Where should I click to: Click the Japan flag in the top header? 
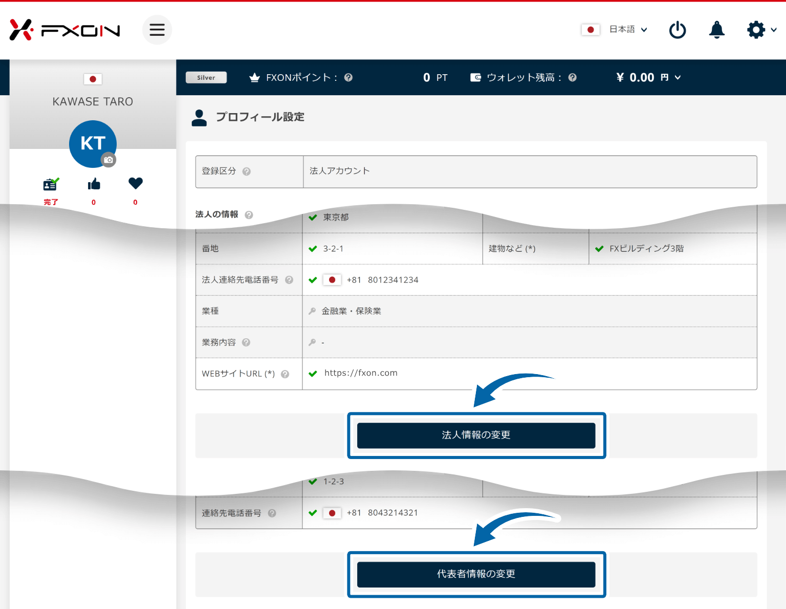pos(591,30)
